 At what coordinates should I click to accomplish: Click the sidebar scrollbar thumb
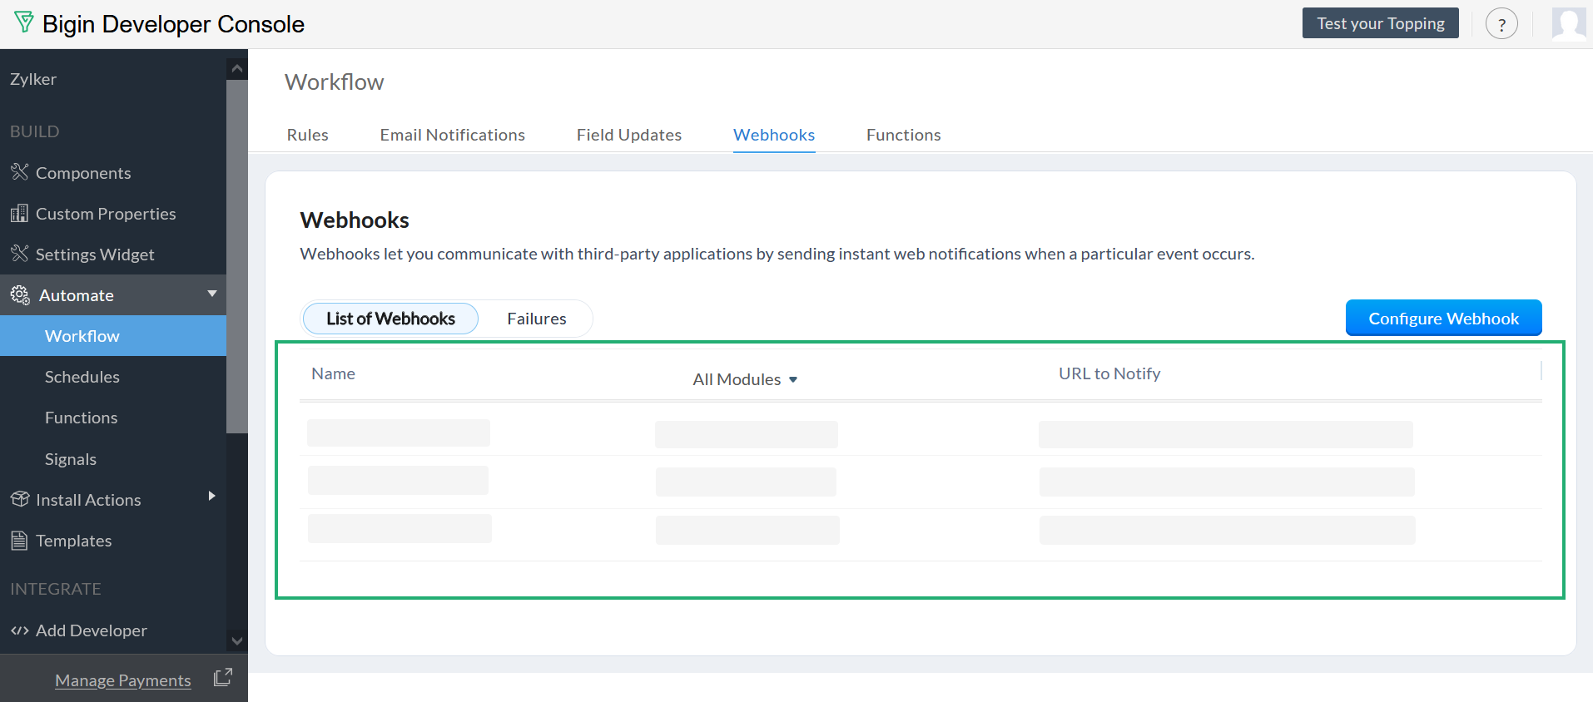[x=237, y=256]
